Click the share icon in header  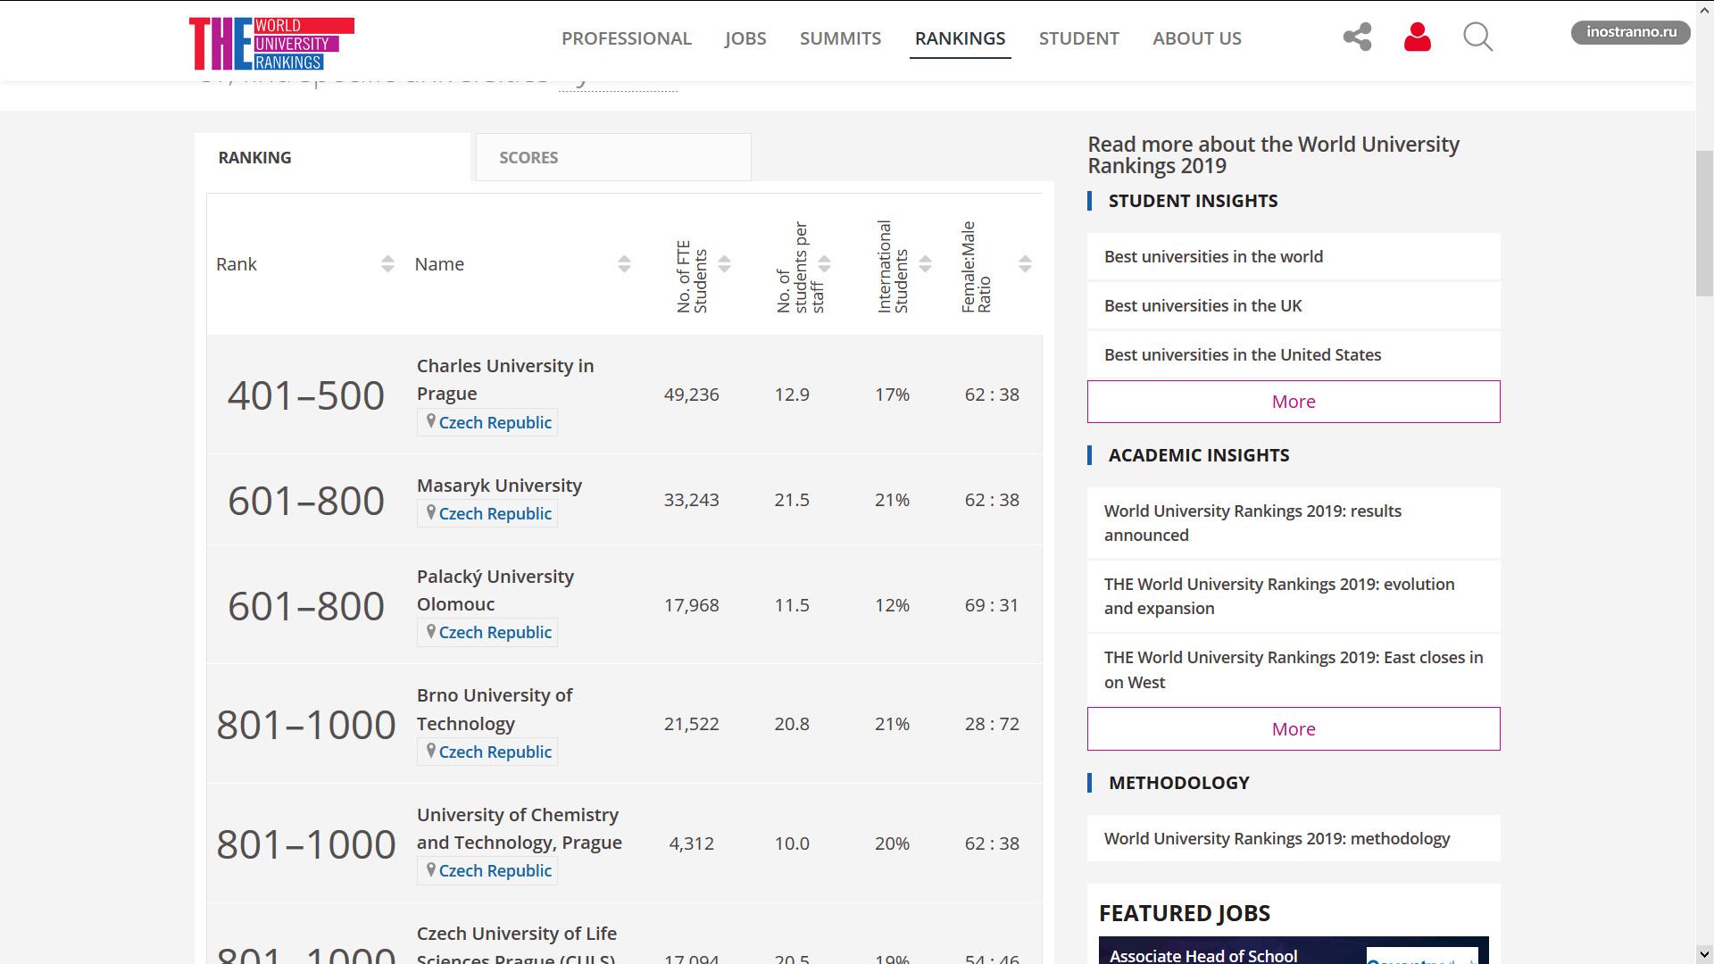click(1357, 37)
